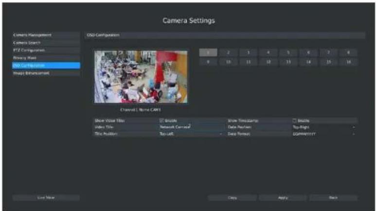The width and height of the screenshot is (376, 211).
Task: Select channel 13 button
Action: coord(288,62)
